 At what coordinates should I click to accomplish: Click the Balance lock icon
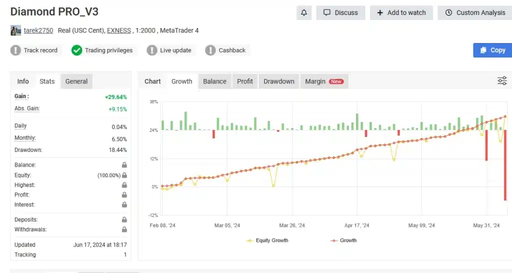point(124,165)
